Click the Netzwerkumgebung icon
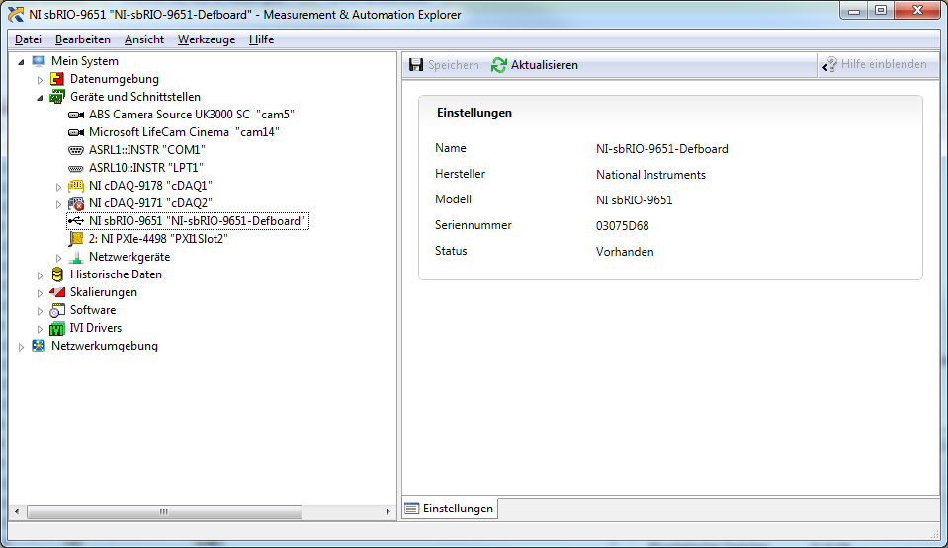 pyautogui.click(x=39, y=346)
